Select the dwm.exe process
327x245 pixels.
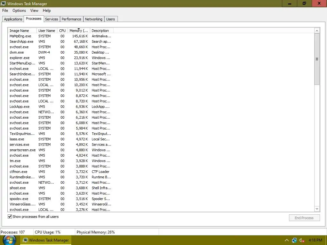click(x=60, y=52)
